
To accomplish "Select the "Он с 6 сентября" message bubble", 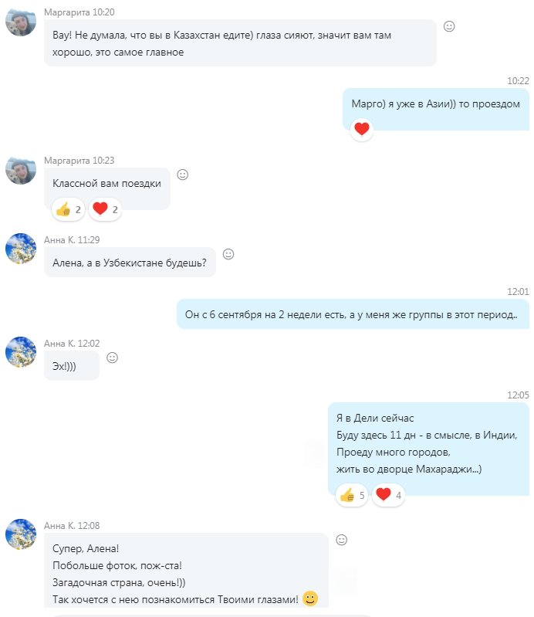I will [x=353, y=314].
